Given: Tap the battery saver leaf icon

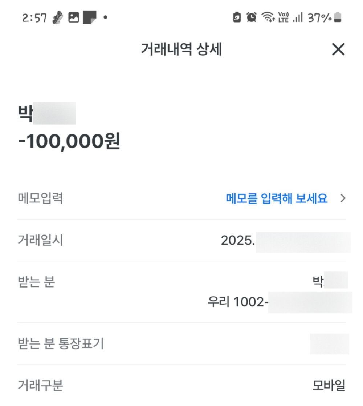Looking at the screenshot, I should tap(237, 17).
